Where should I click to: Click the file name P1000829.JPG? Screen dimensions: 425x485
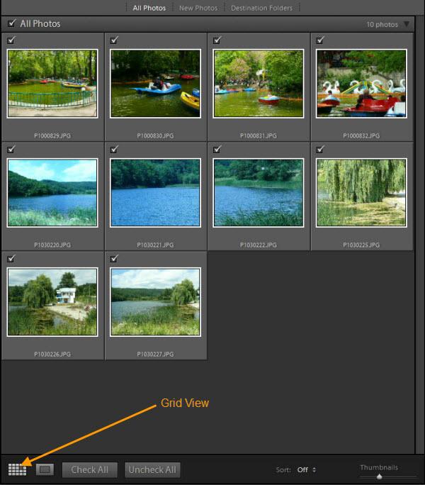(x=52, y=136)
